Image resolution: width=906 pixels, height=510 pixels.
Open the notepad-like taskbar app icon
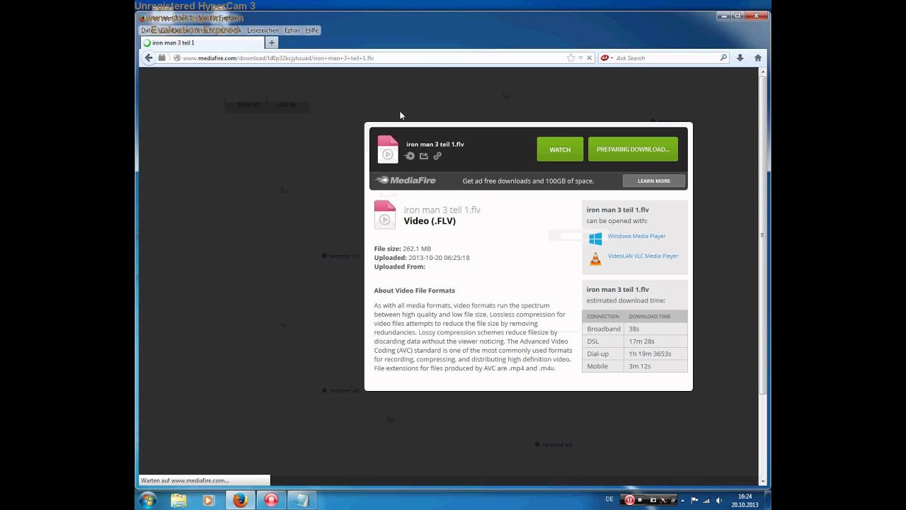click(302, 500)
